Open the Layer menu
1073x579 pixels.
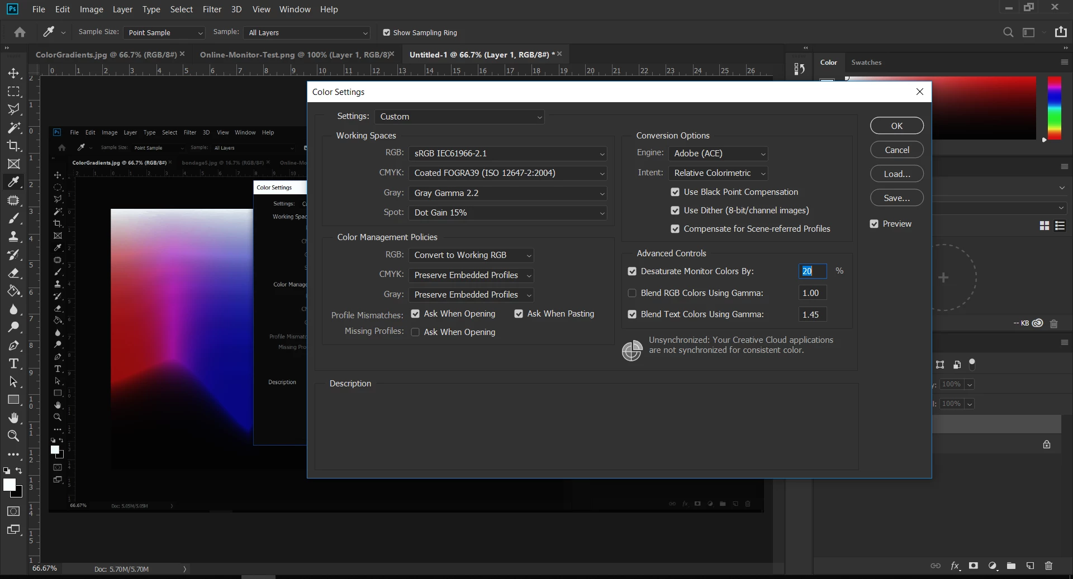click(x=122, y=9)
